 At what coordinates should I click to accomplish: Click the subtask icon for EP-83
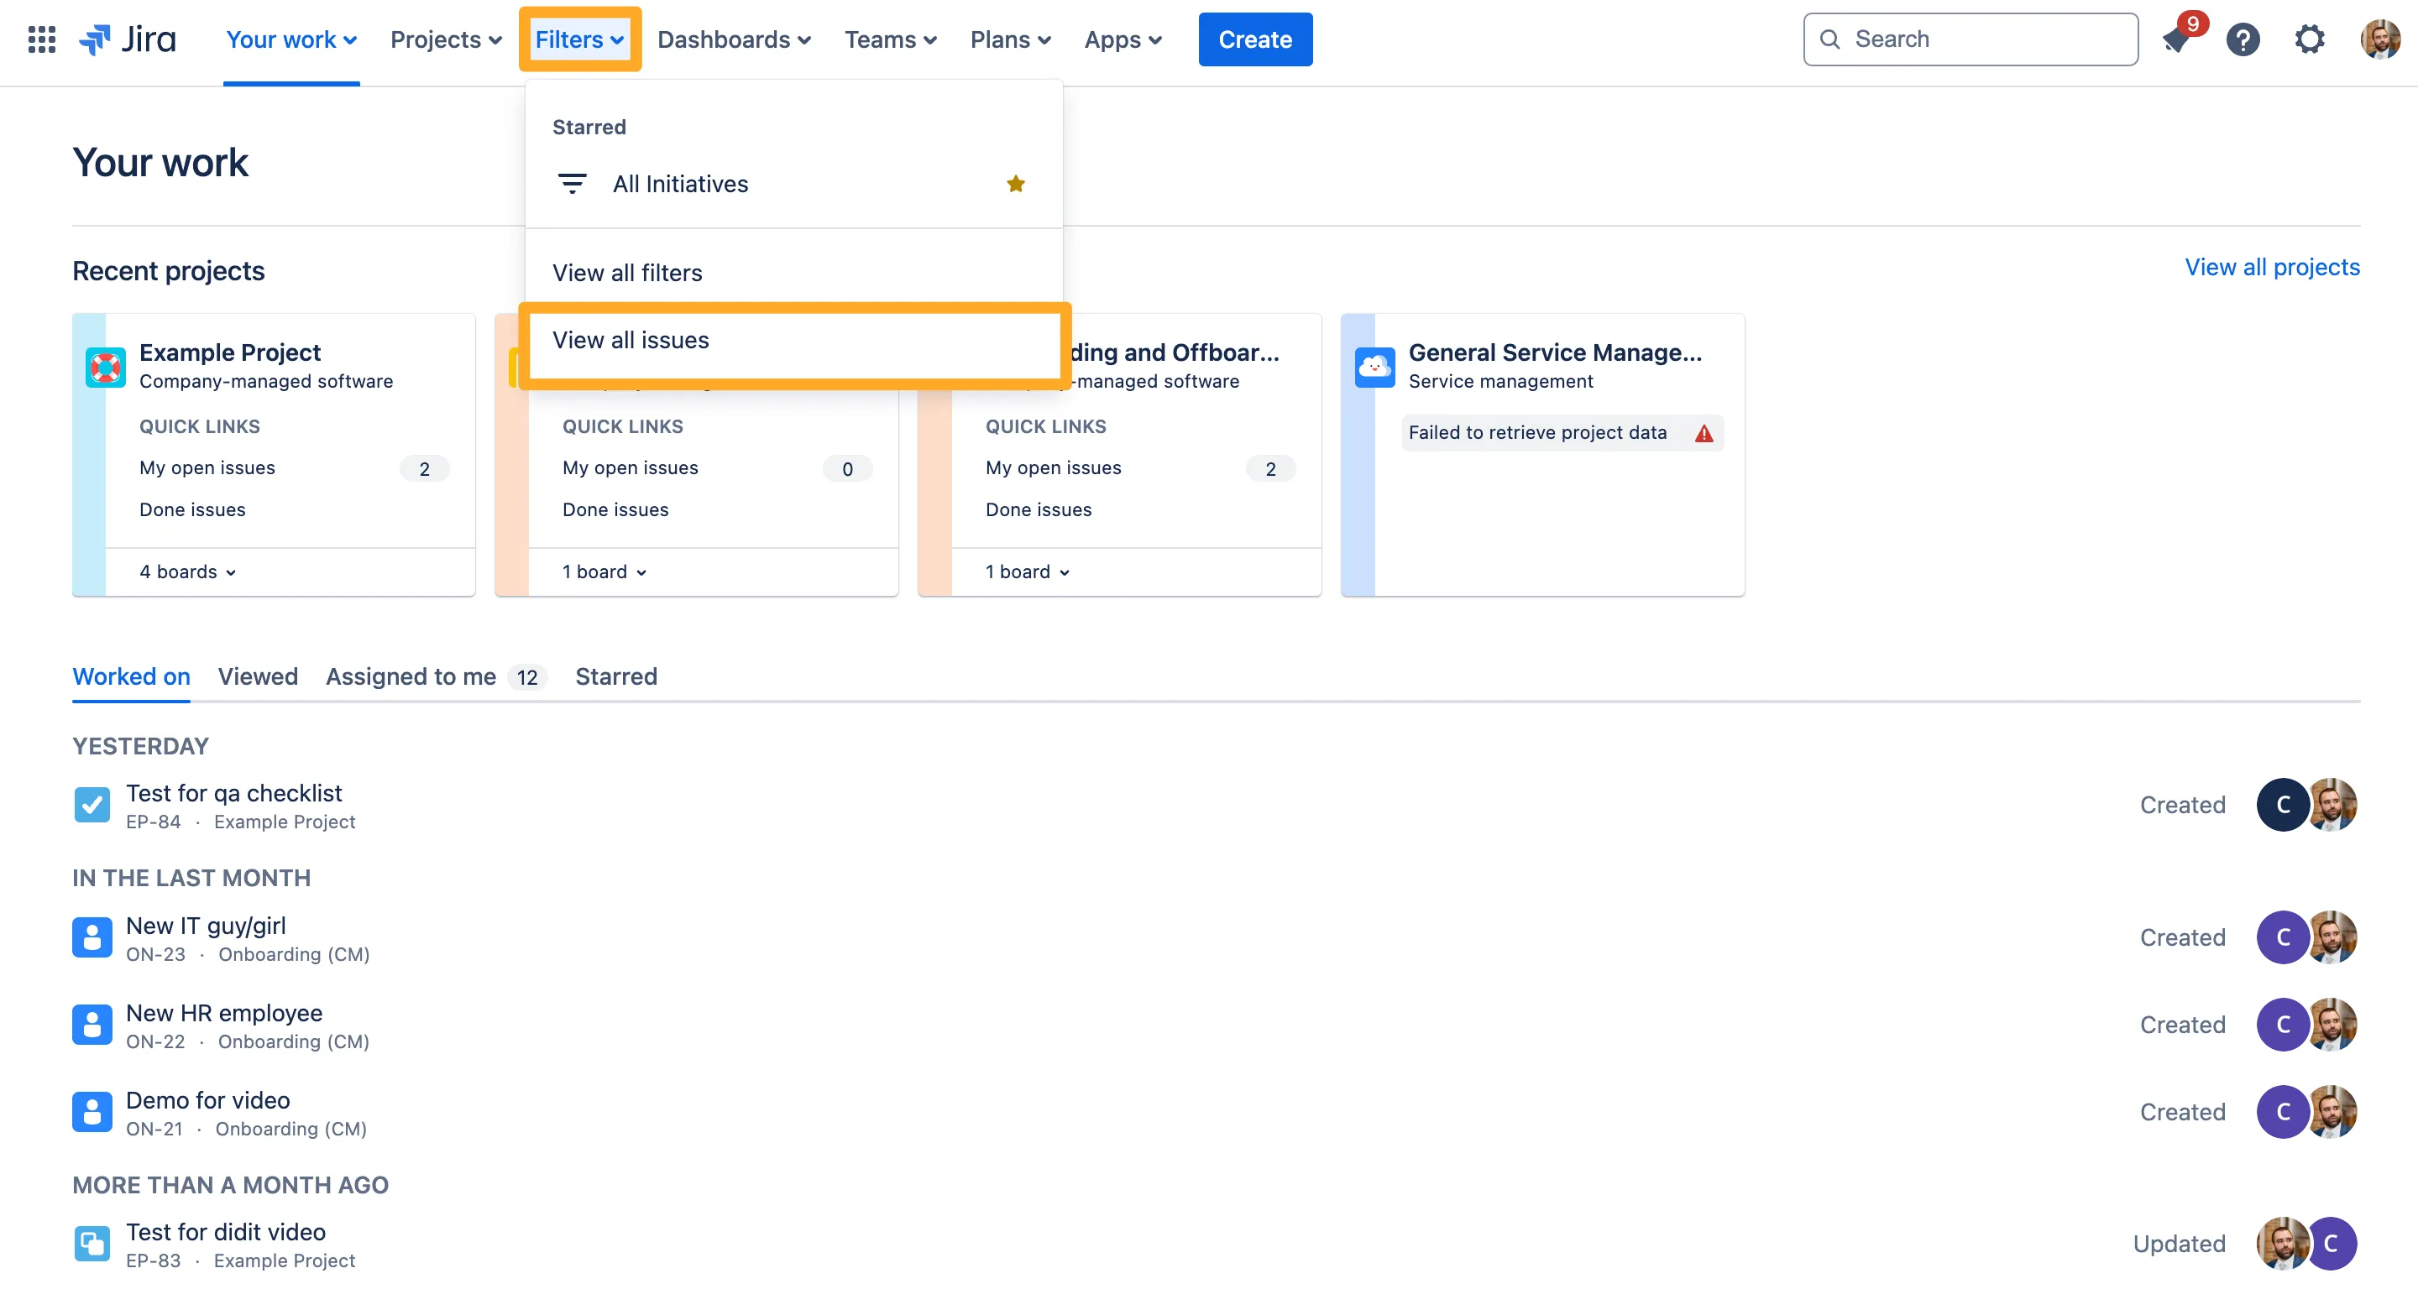[92, 1243]
